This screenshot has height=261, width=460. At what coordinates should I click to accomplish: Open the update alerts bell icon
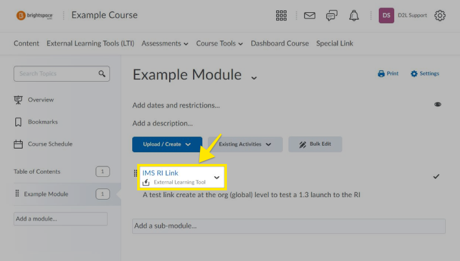point(354,15)
